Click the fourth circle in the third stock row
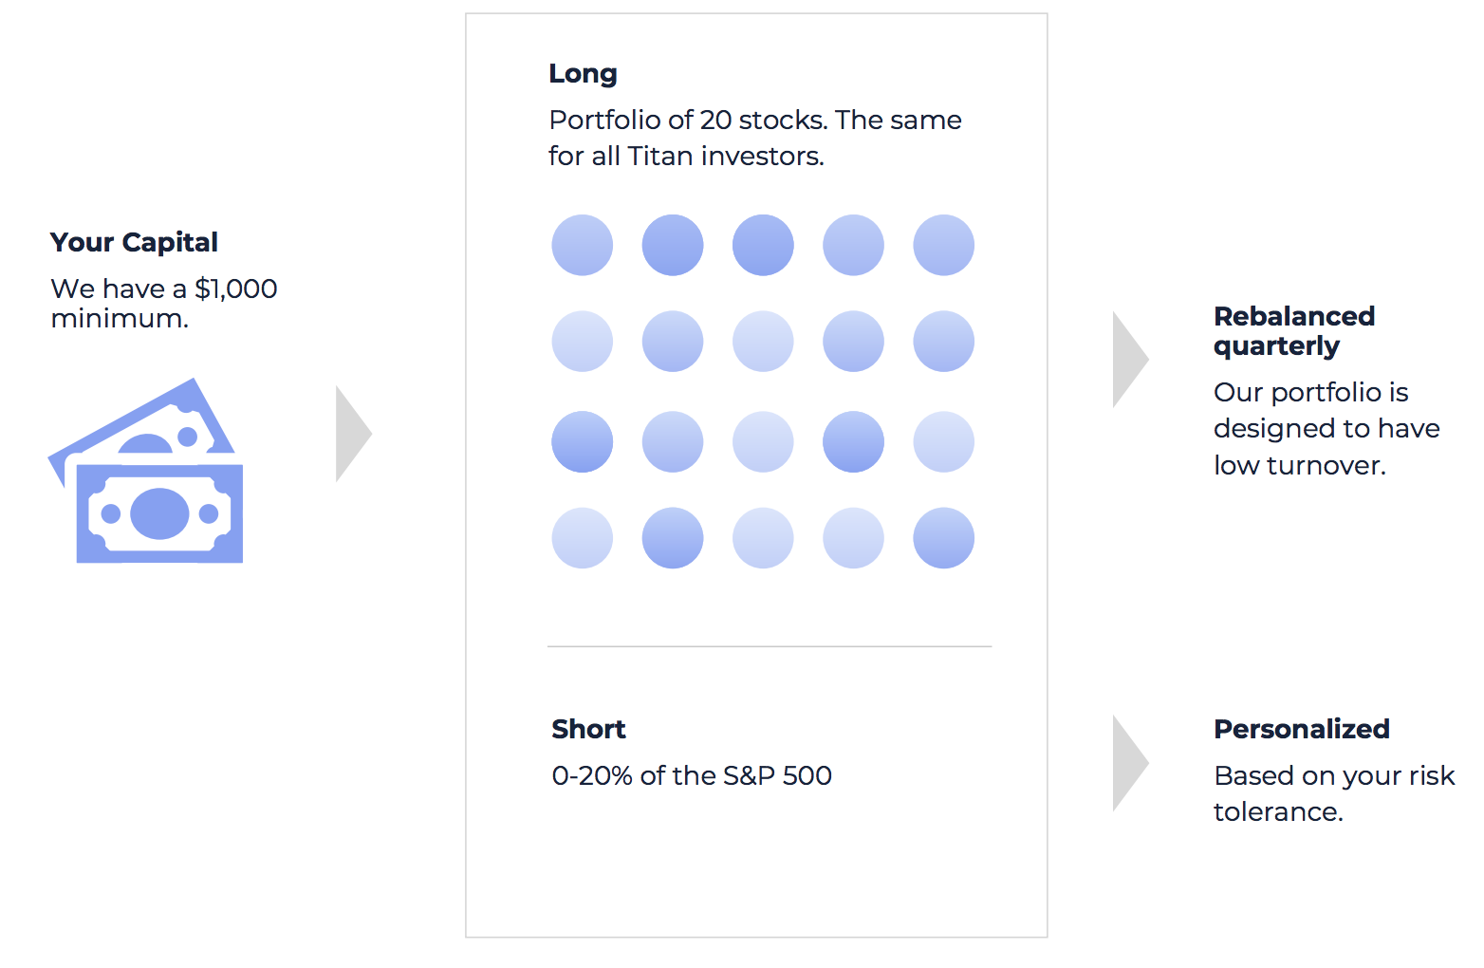Screen dimensions: 1484x968 pyautogui.click(x=853, y=441)
